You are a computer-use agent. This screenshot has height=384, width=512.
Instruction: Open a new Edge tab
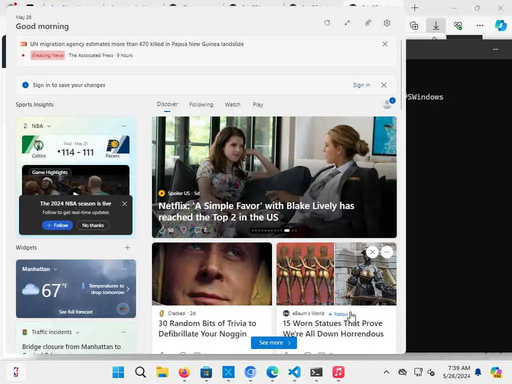[414, 8]
